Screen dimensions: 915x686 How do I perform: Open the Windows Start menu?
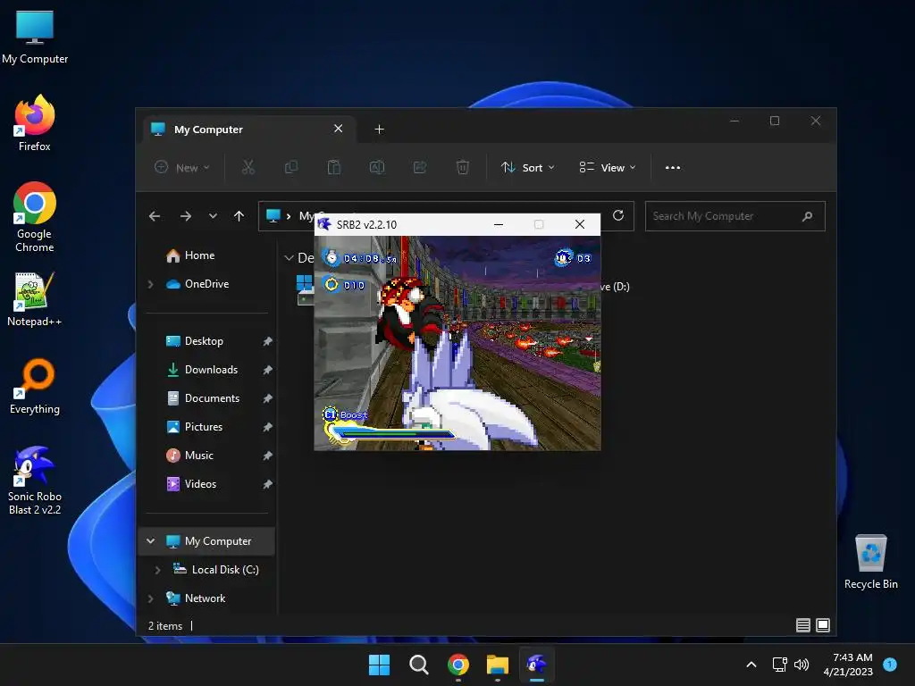[x=379, y=665]
